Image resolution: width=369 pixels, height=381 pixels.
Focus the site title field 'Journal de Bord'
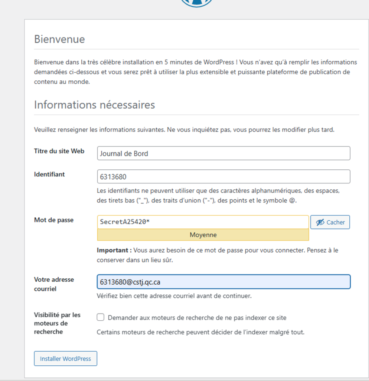click(223, 153)
